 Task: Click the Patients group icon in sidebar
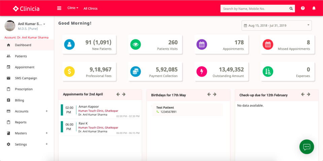click(8, 56)
